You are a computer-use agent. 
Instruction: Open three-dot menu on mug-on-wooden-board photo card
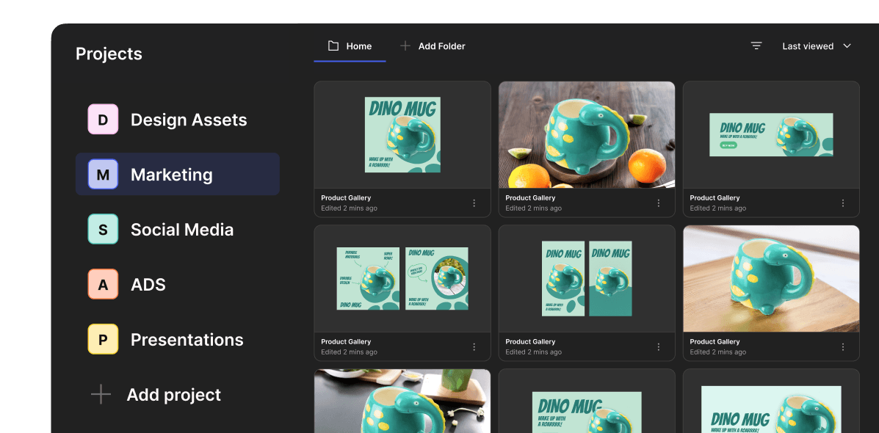click(x=843, y=346)
